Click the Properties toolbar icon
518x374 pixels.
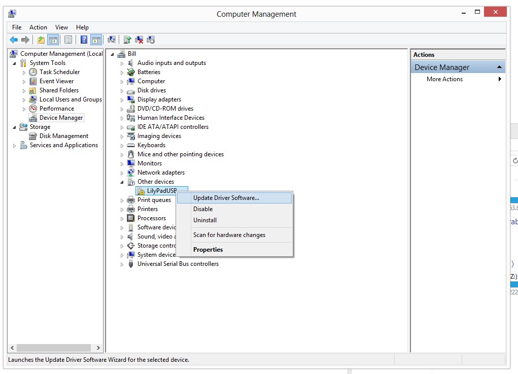click(x=68, y=40)
